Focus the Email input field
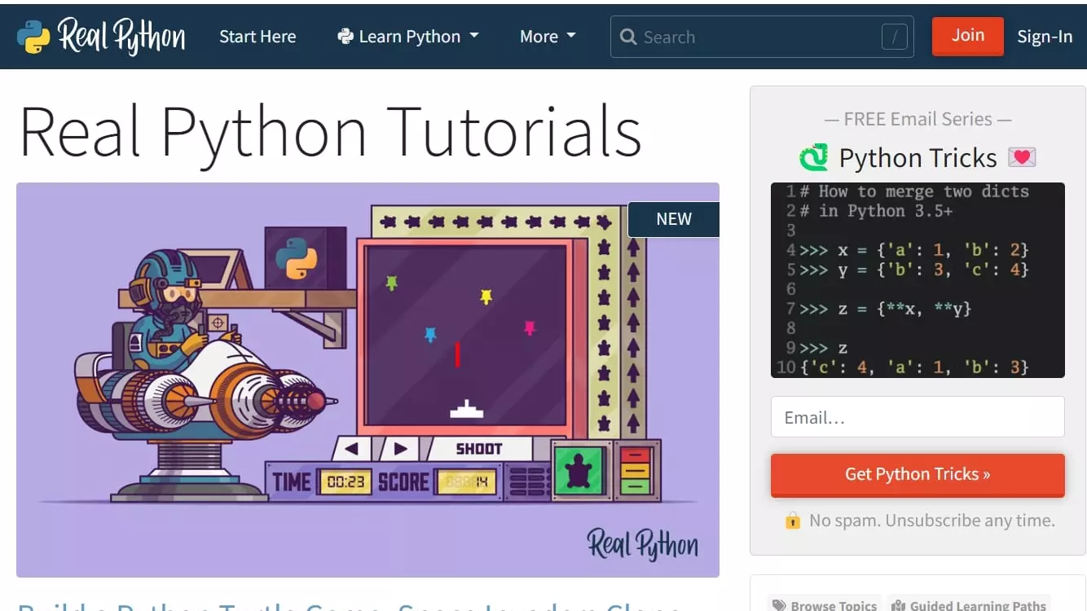Viewport: 1087px width, 611px height. [x=918, y=417]
